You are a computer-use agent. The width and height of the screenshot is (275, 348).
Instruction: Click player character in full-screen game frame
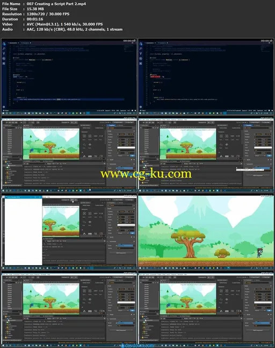pyautogui.click(x=259, y=253)
